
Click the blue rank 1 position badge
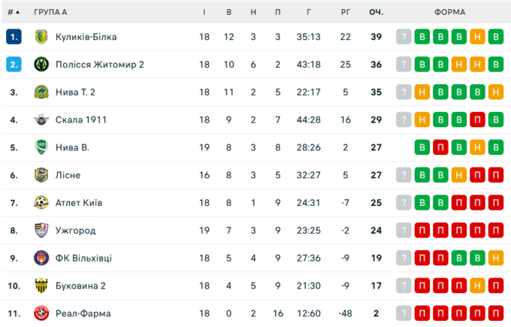[14, 37]
